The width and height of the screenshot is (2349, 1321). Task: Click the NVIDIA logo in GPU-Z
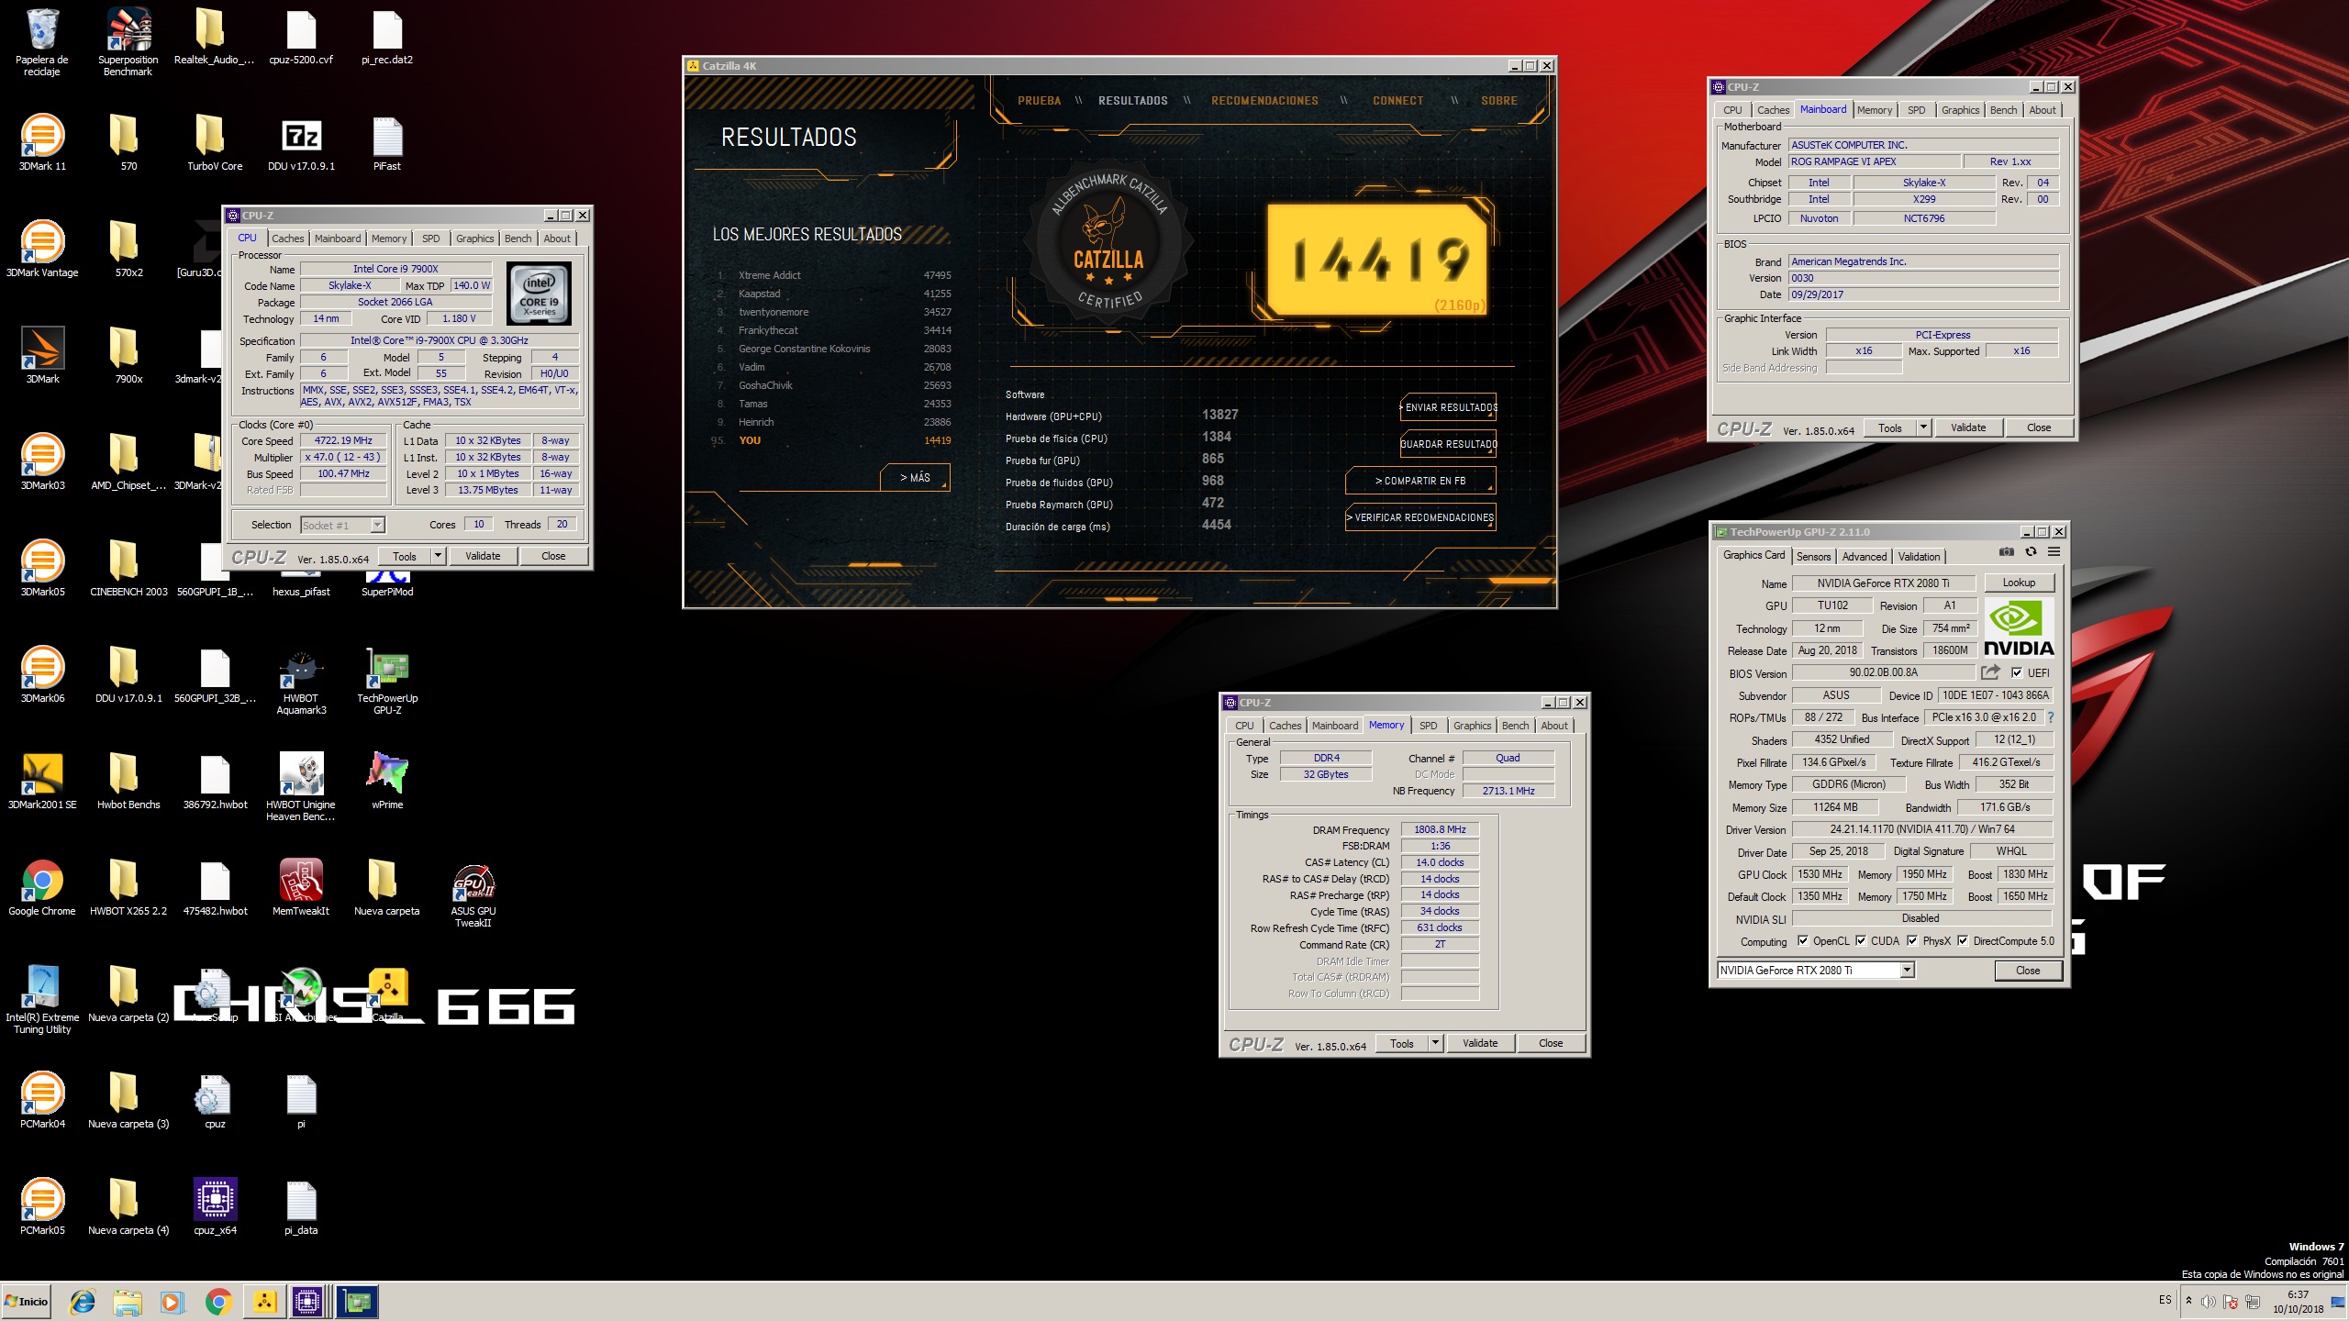pos(2019,628)
